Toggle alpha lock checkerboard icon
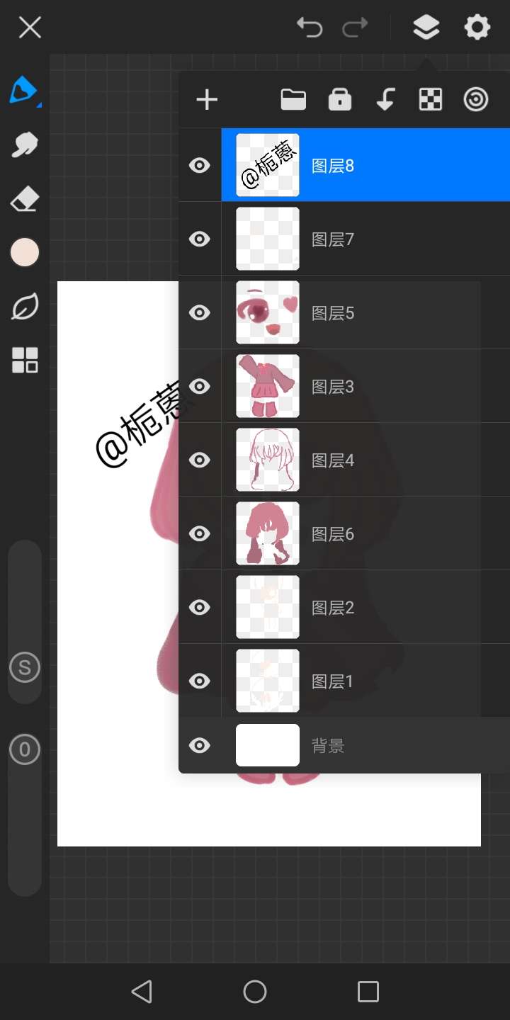 (431, 100)
